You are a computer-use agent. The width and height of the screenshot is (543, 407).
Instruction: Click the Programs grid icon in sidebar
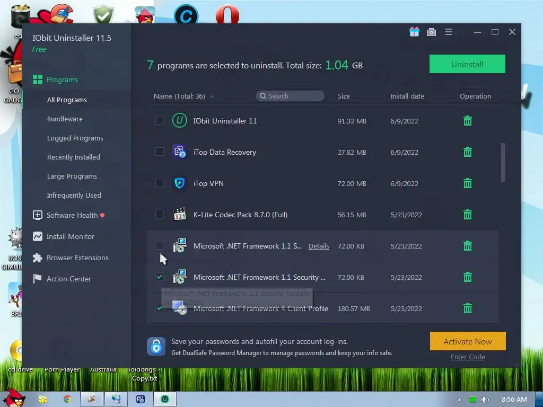pos(38,79)
